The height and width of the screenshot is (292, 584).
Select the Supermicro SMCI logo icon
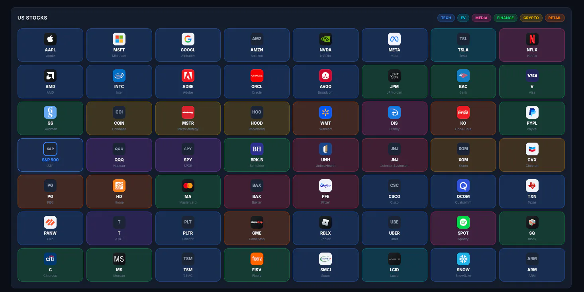(325, 259)
